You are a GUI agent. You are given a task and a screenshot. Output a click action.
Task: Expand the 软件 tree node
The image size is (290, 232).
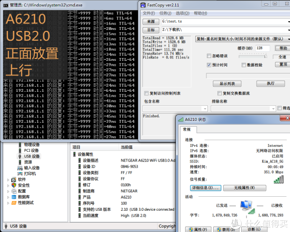tap(8, 180)
